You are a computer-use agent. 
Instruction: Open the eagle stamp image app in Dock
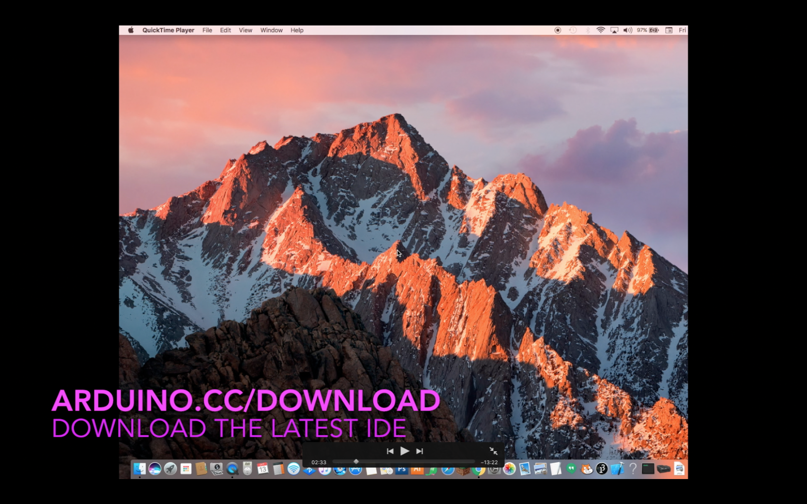525,469
